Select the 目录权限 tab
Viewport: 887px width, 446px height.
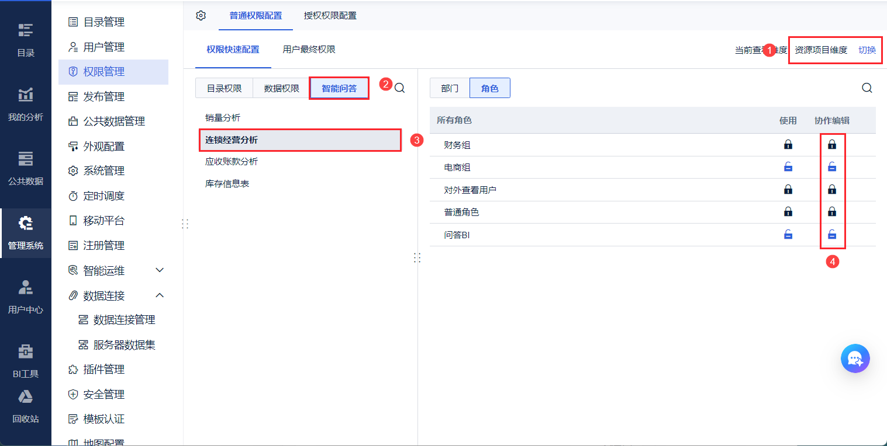coord(224,88)
